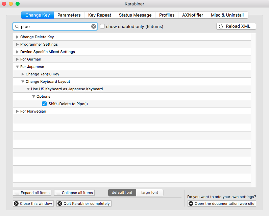The width and height of the screenshot is (269, 216).
Task: Expand the For German group
Action: (17, 59)
